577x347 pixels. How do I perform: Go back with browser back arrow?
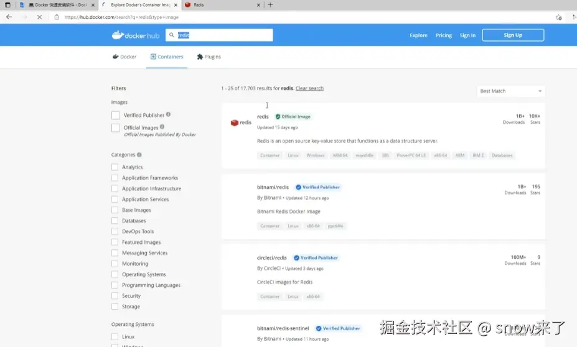[x=9, y=17]
